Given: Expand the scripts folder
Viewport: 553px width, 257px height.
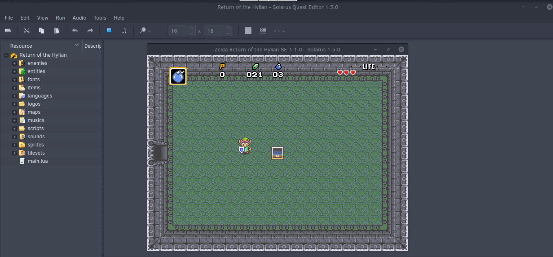Looking at the screenshot, I should tap(14, 128).
